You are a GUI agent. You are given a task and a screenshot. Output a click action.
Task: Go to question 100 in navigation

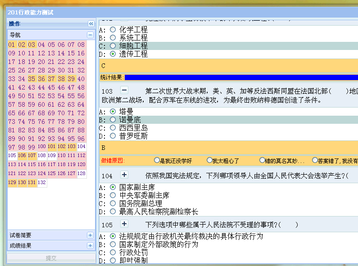point(41,147)
